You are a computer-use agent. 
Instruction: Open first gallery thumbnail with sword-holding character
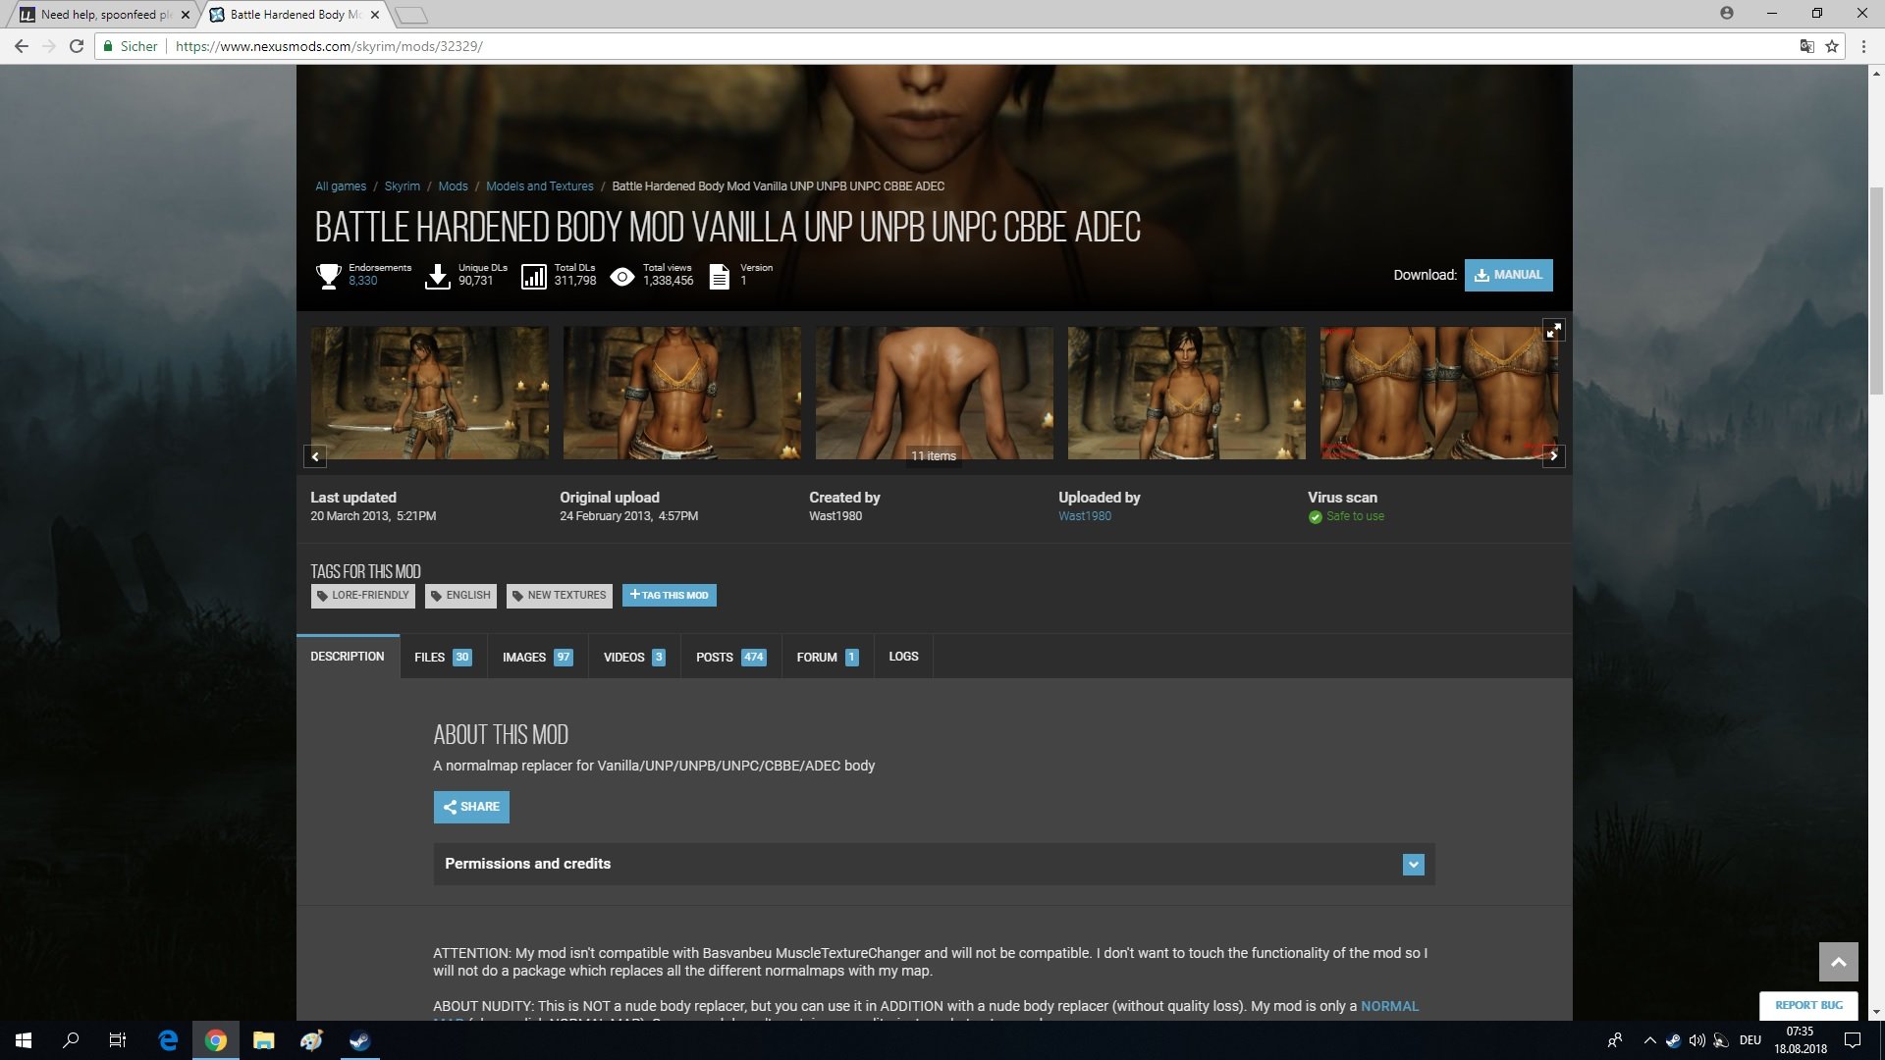430,393
